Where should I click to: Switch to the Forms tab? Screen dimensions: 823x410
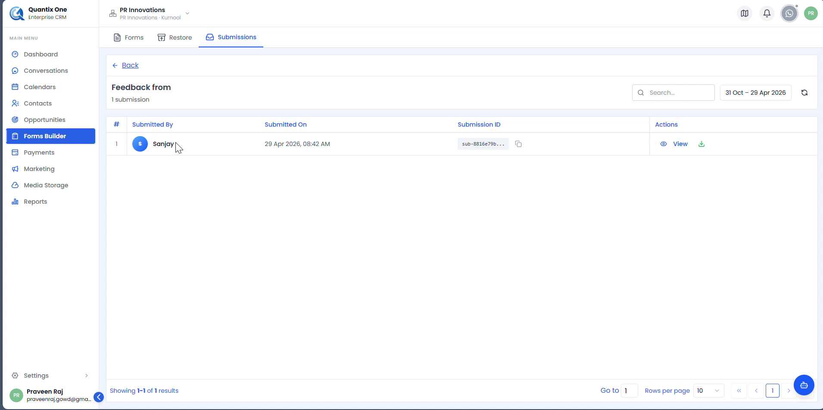point(128,37)
